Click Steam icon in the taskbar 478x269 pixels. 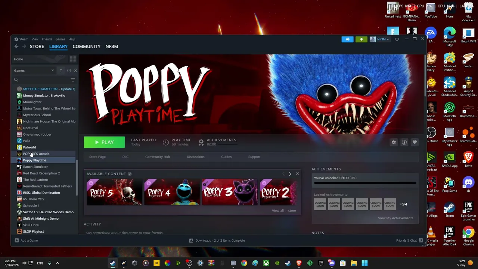click(x=112, y=263)
